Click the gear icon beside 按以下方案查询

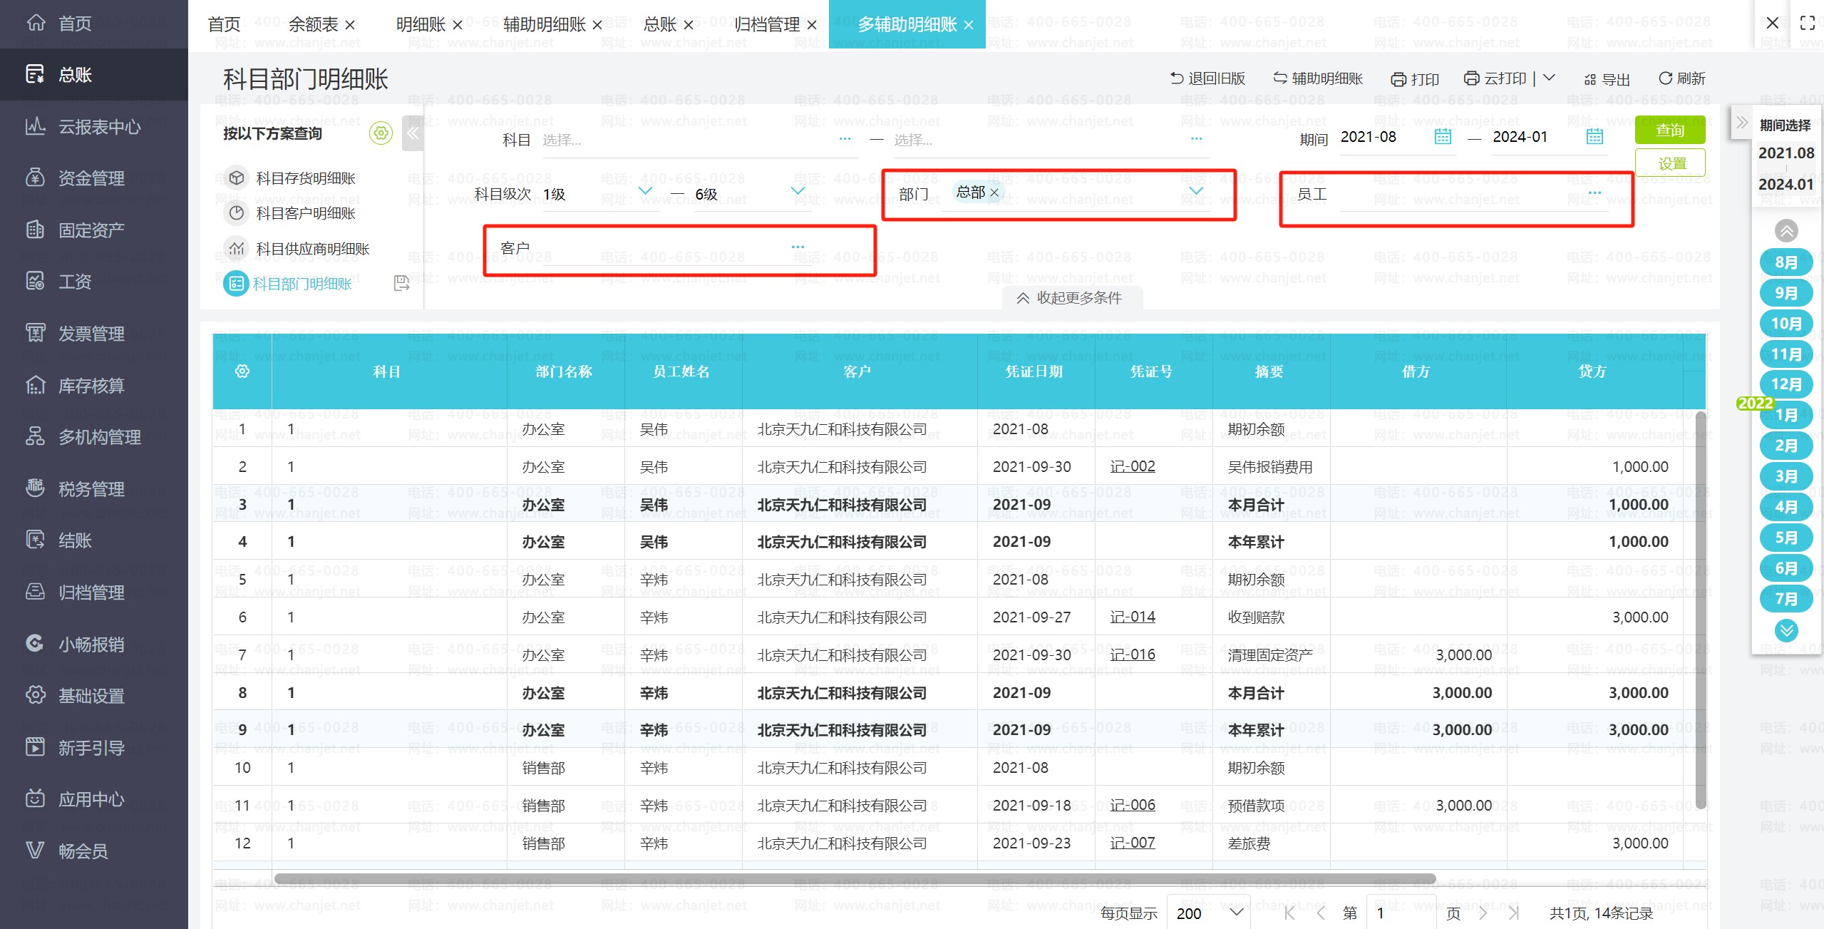(381, 133)
